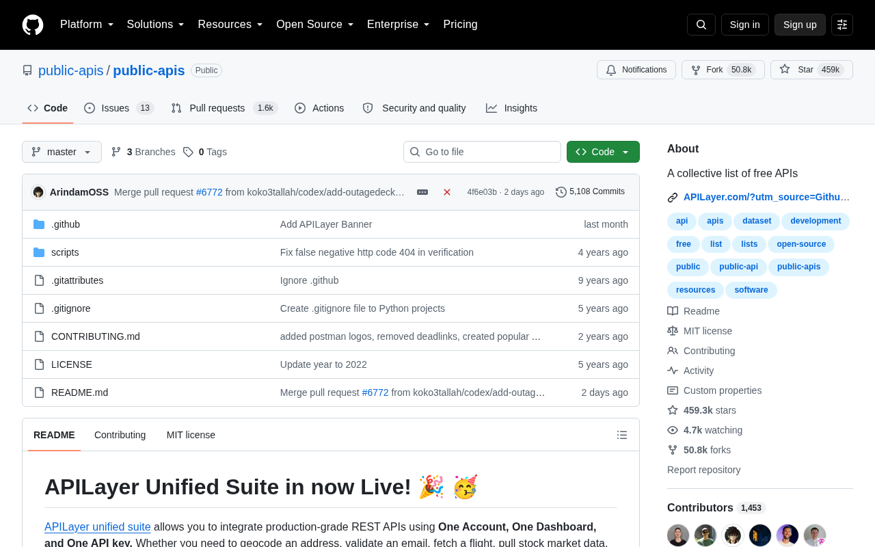
Task: Select the README tab in file viewer
Action: tap(54, 435)
